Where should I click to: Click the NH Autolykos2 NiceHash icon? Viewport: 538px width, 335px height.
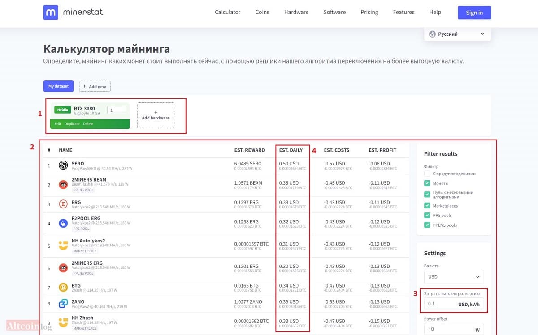tap(63, 246)
